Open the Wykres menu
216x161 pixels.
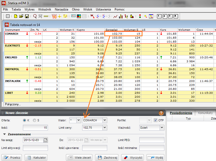30,9
